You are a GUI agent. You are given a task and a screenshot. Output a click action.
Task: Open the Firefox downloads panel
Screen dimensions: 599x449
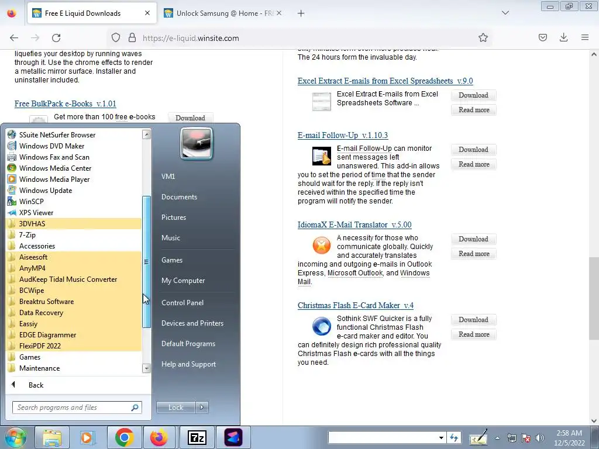563,38
